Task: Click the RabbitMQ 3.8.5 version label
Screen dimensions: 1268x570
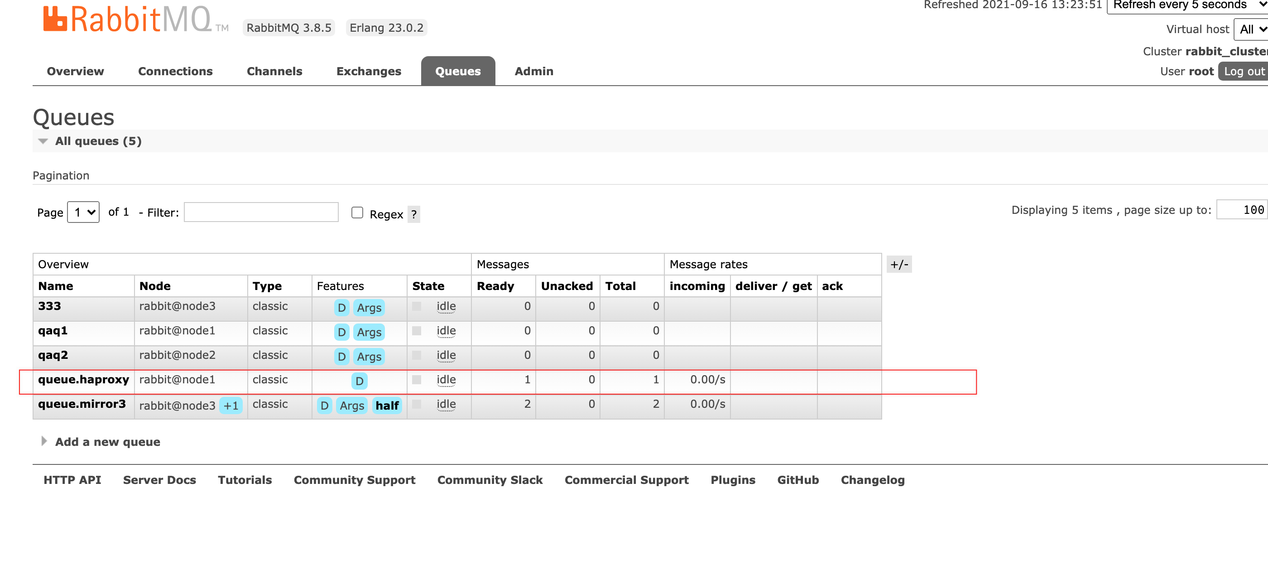Action: 289,28
